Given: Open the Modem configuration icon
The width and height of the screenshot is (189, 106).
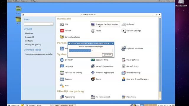Looking at the screenshot, I should pos(66,31).
